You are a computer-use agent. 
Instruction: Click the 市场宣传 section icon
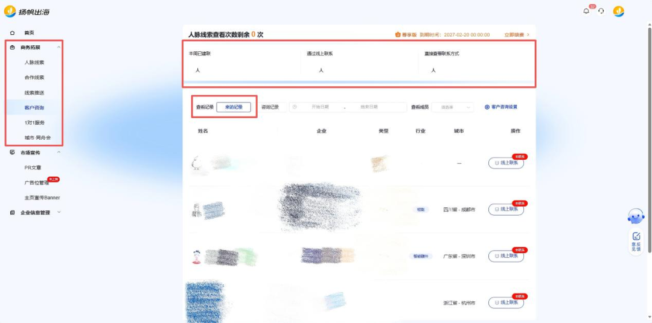[13, 152]
